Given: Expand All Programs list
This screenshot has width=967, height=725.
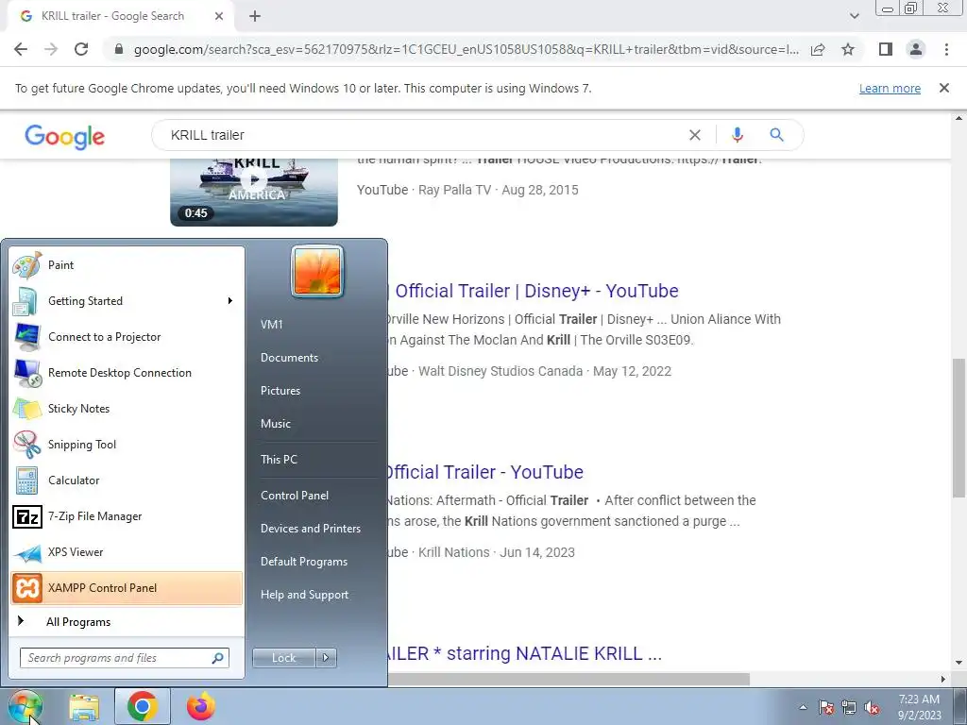Looking at the screenshot, I should (x=127, y=622).
